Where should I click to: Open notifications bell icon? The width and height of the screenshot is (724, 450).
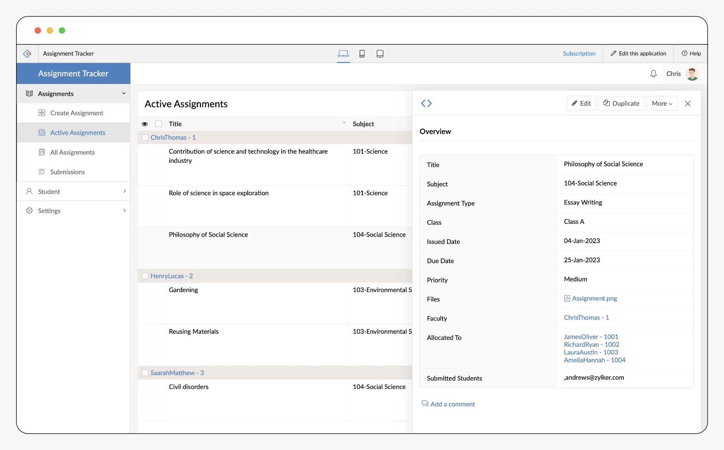[654, 74]
